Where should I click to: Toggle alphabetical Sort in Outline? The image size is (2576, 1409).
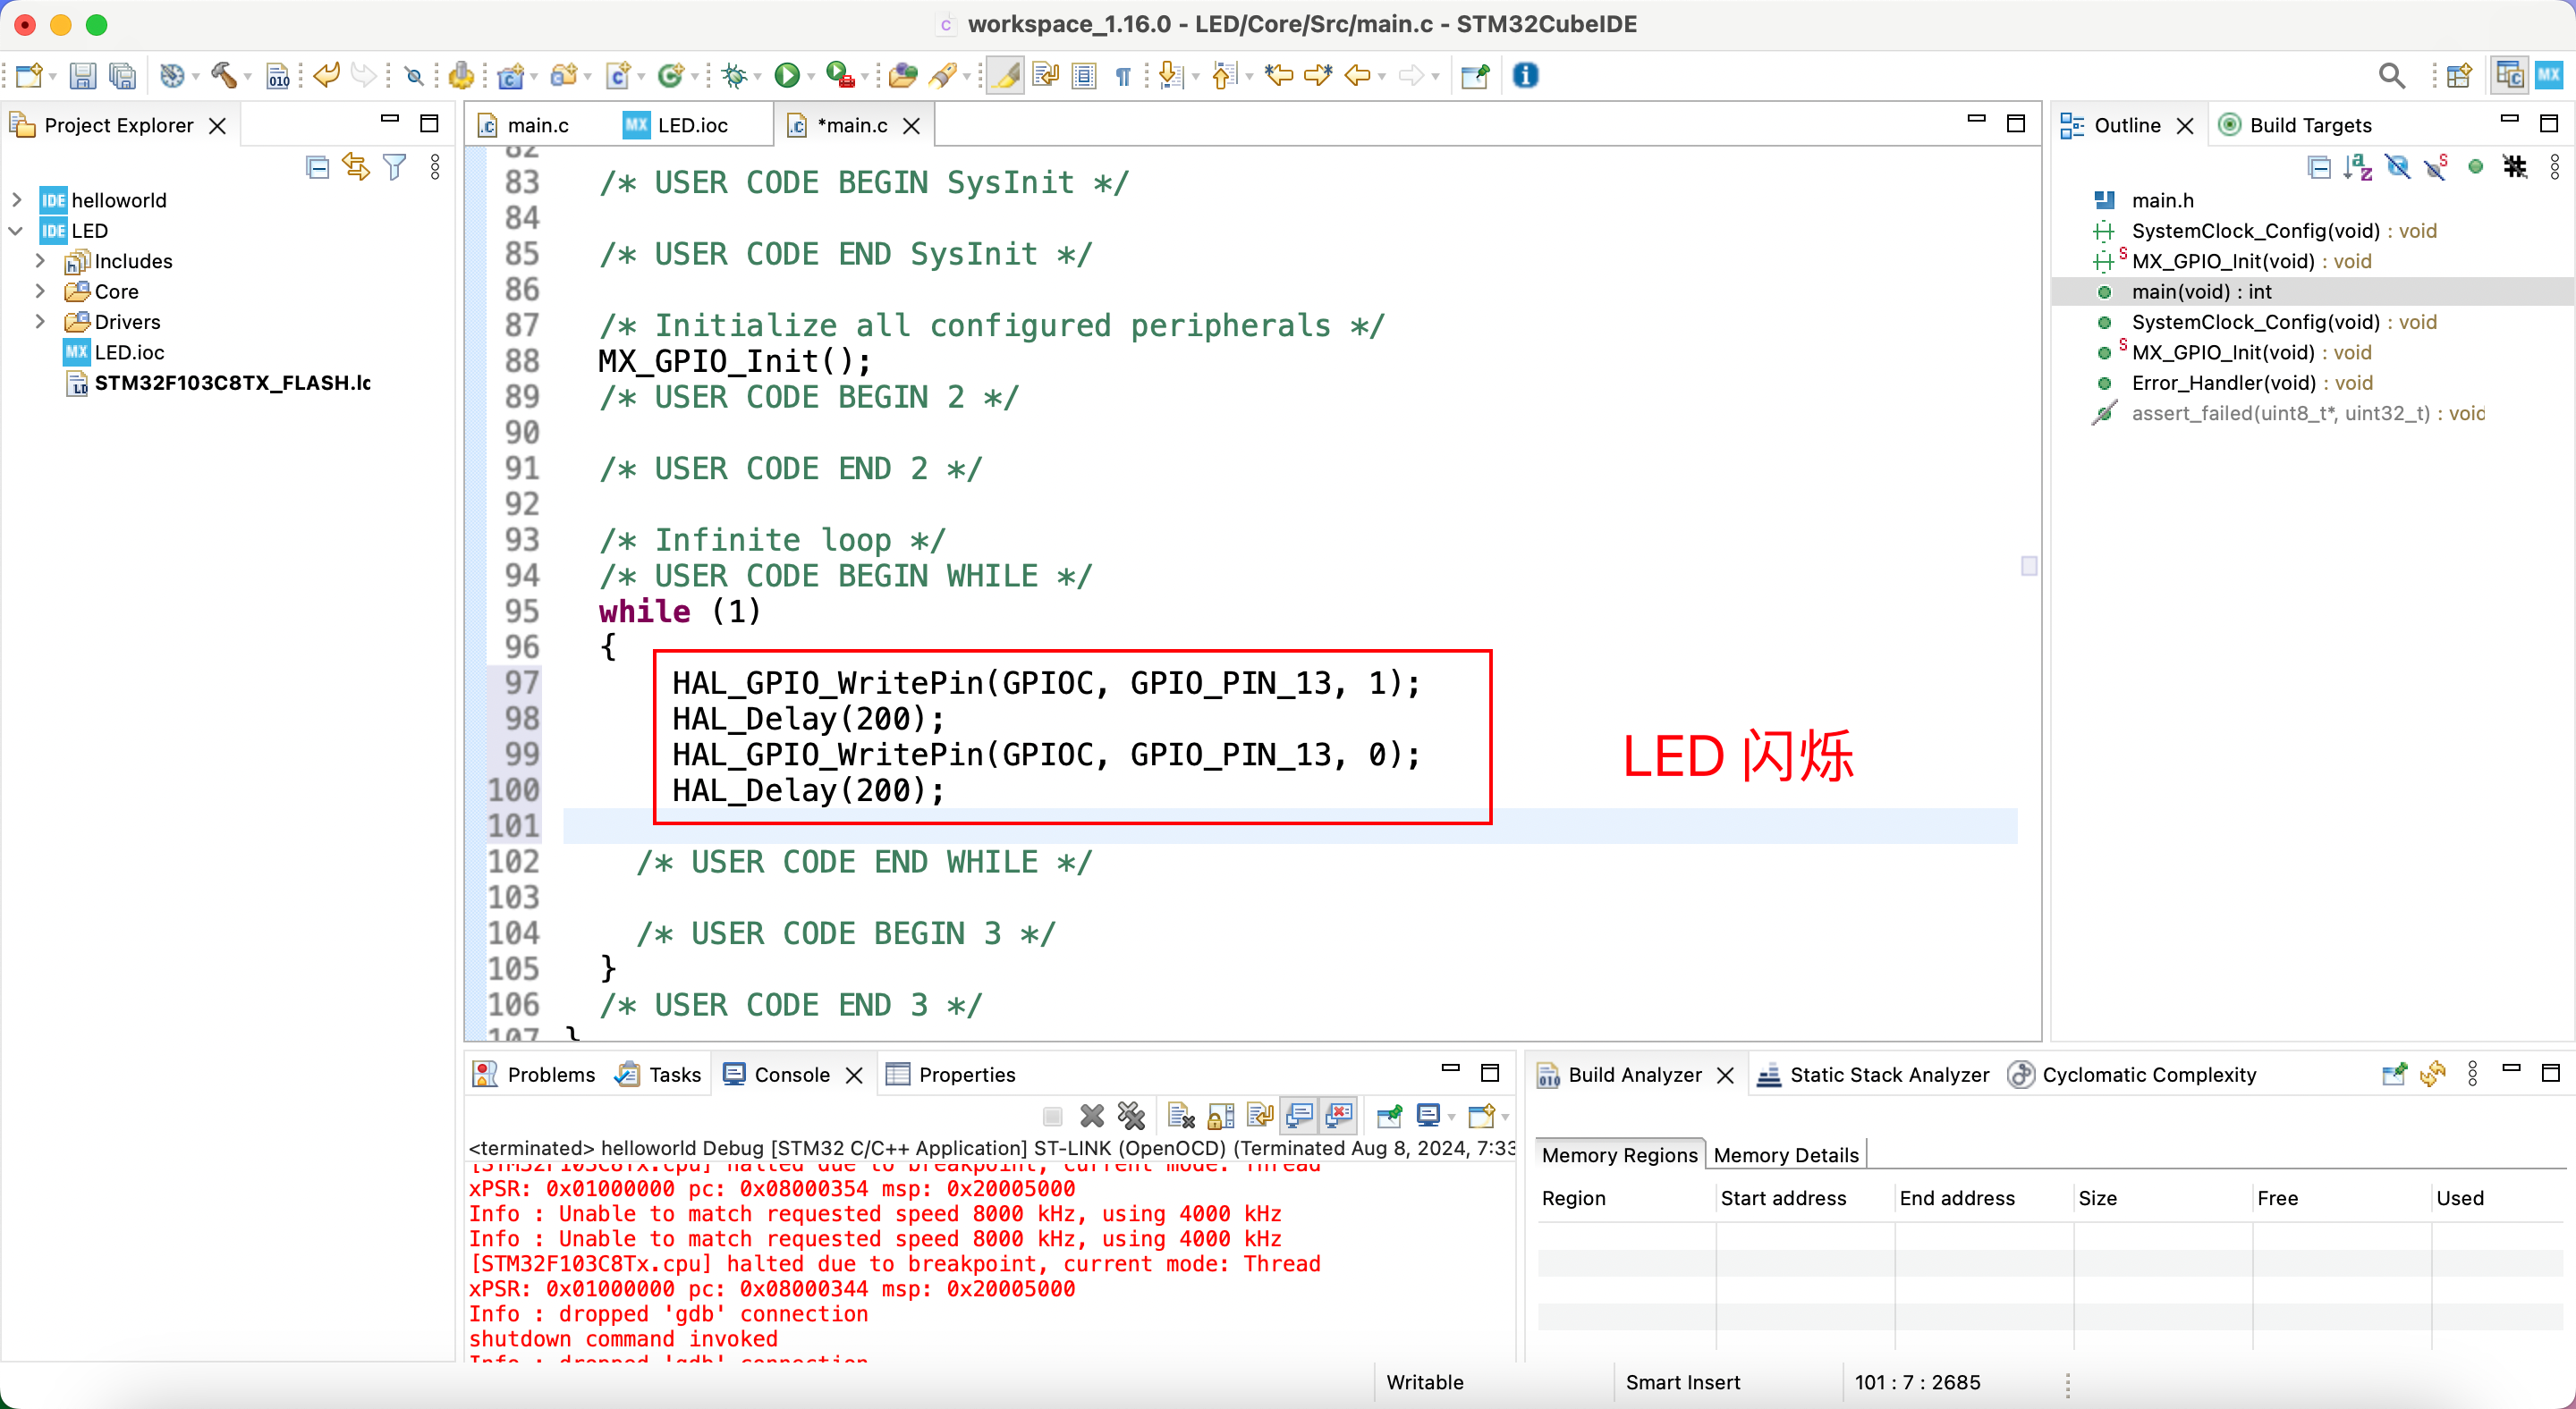(x=2358, y=167)
